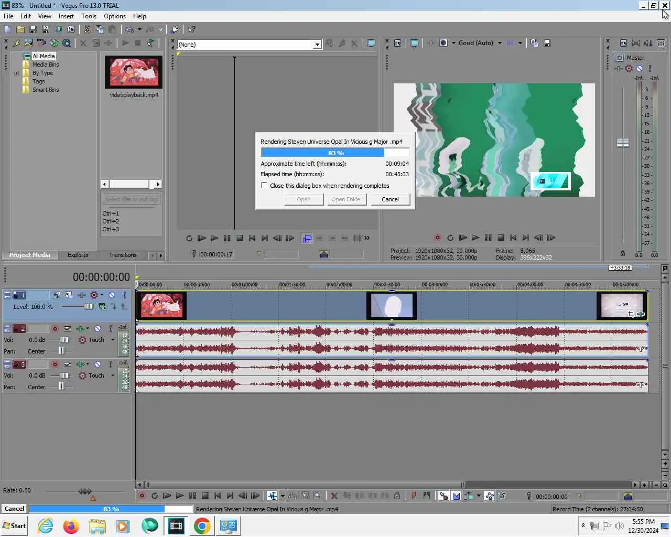Screen dimensions: 671x537
Task: Click the Envelope Edit Tool icon
Action: pyautogui.click(x=292, y=496)
